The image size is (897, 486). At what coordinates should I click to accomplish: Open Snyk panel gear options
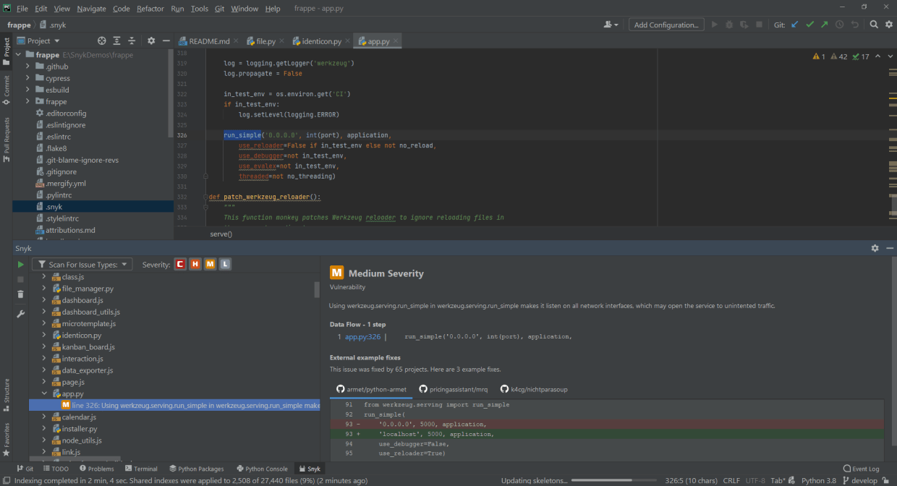[x=875, y=248]
